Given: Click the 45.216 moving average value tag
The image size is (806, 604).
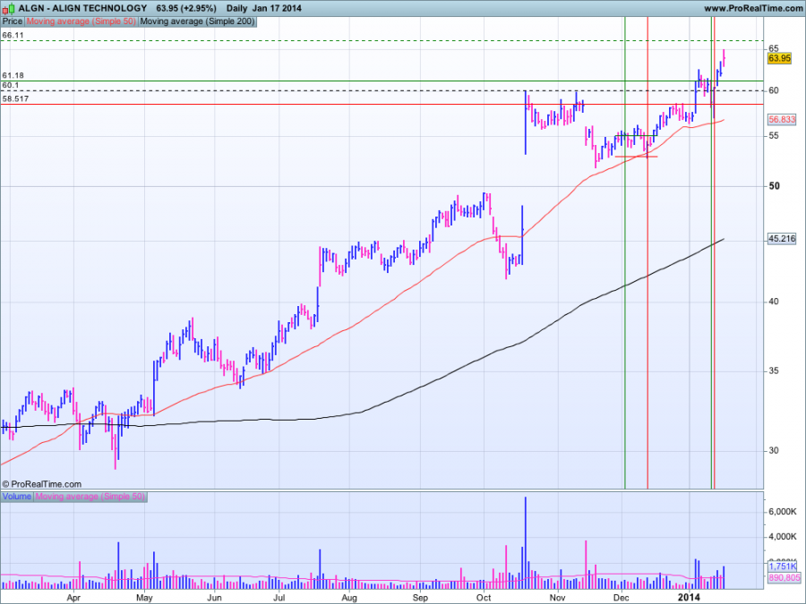Looking at the screenshot, I should click(782, 239).
